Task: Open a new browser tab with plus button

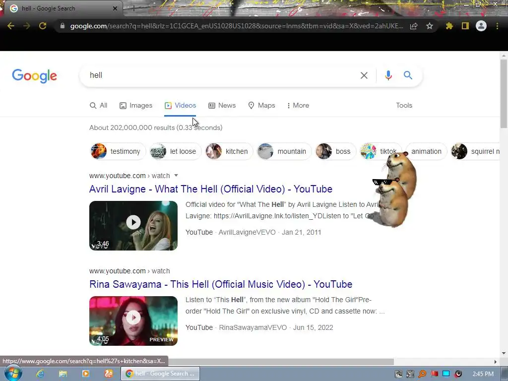Action: coord(133,9)
